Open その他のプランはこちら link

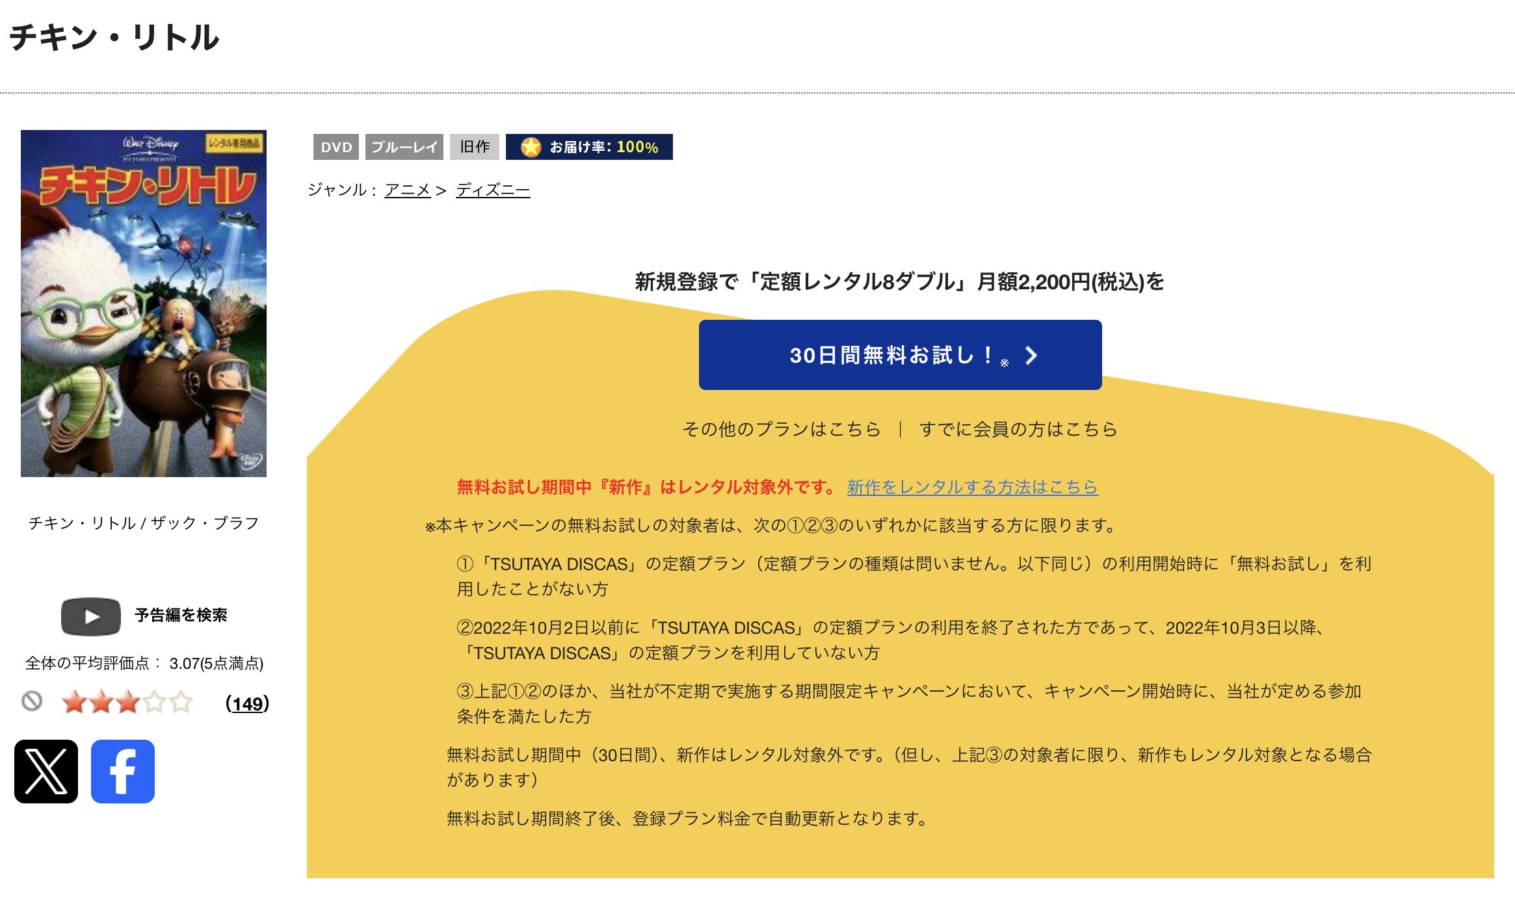pos(782,429)
